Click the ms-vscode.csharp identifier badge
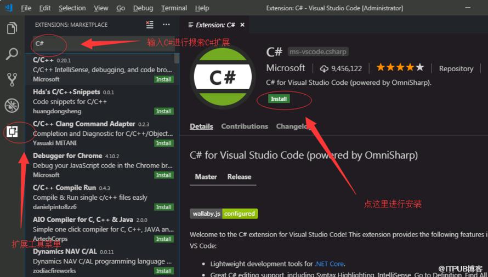488x277 pixels. [318, 51]
